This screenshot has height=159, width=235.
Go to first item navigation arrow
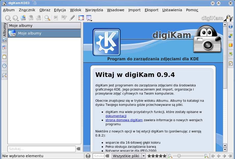[213, 156]
